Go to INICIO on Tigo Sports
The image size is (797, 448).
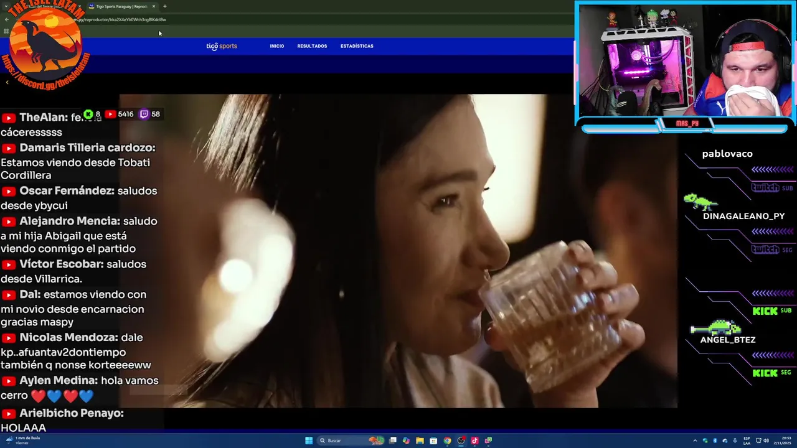pos(277,46)
